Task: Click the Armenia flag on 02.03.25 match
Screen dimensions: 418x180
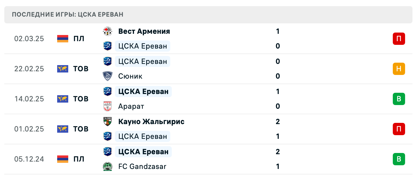Action: (63, 39)
